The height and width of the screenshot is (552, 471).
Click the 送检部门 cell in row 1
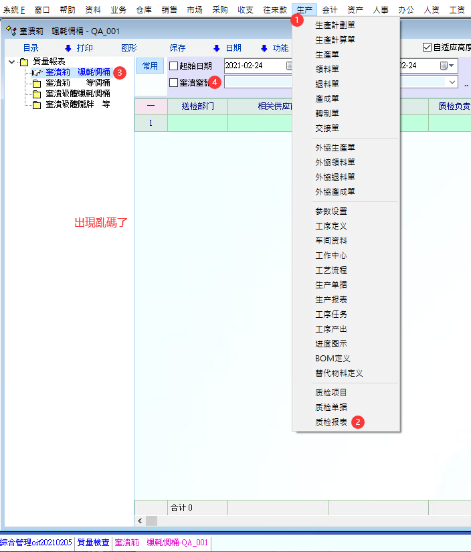pos(197,123)
